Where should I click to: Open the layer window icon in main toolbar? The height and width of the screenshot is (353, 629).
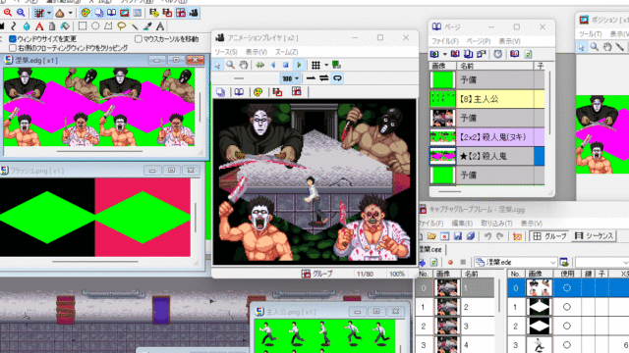[x=98, y=13]
